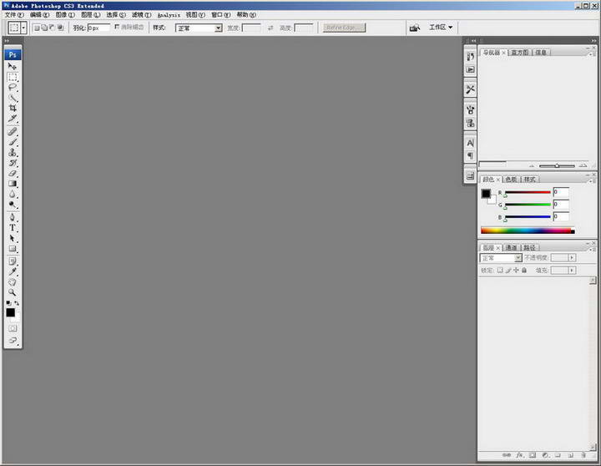
Task: Select the Move tool in the toolbox
Action: 13,66
